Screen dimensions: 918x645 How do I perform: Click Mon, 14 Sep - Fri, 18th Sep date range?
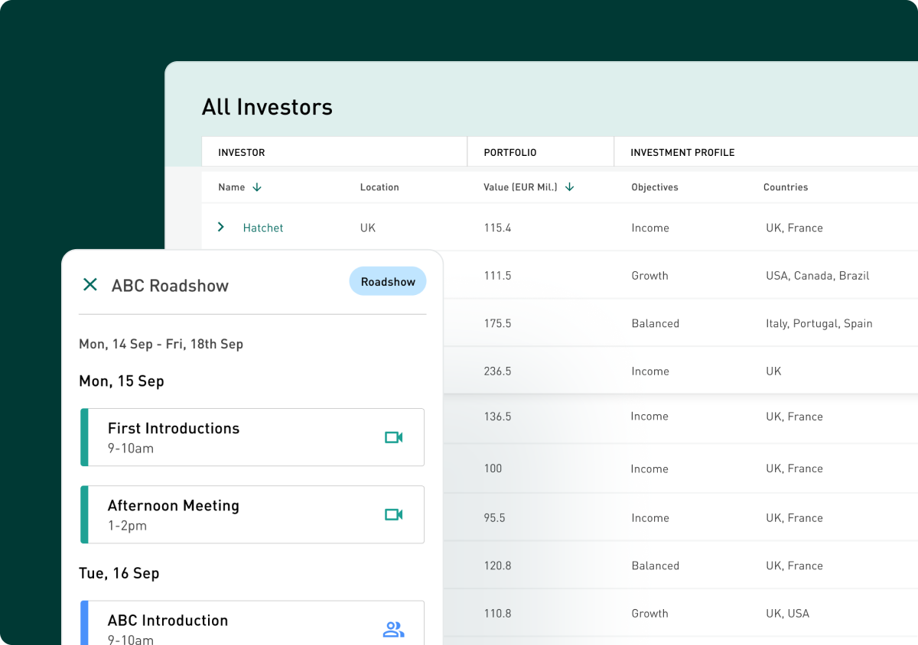coord(161,344)
